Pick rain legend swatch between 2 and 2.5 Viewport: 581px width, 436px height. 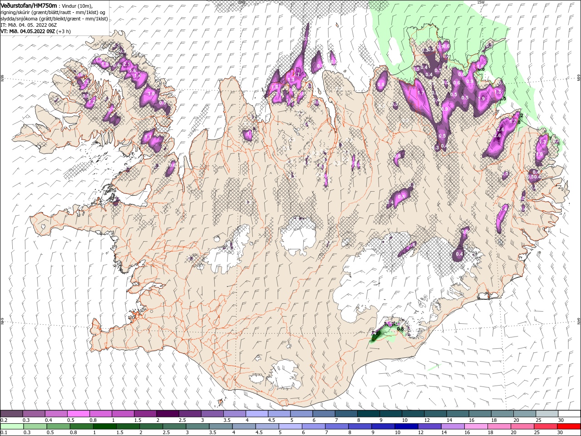(151, 426)
